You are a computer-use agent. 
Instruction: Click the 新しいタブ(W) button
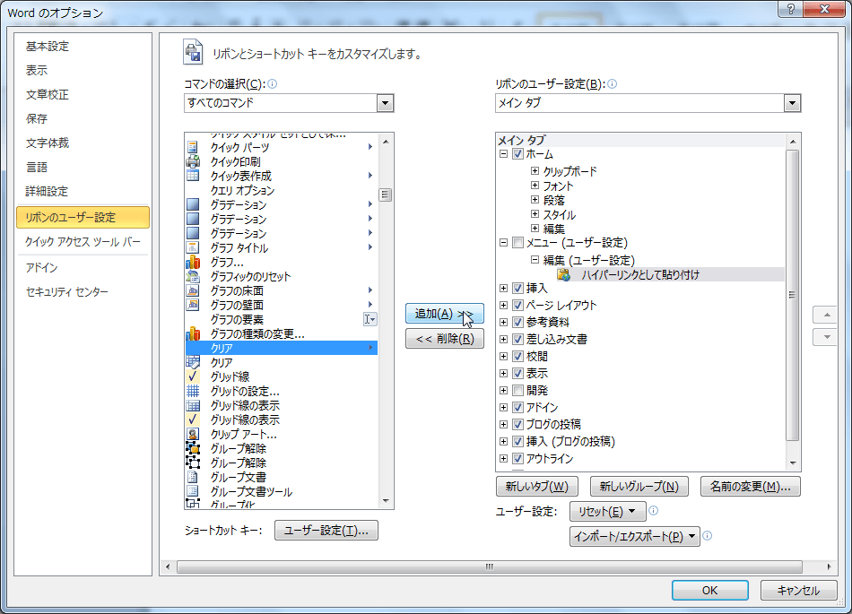point(537,487)
